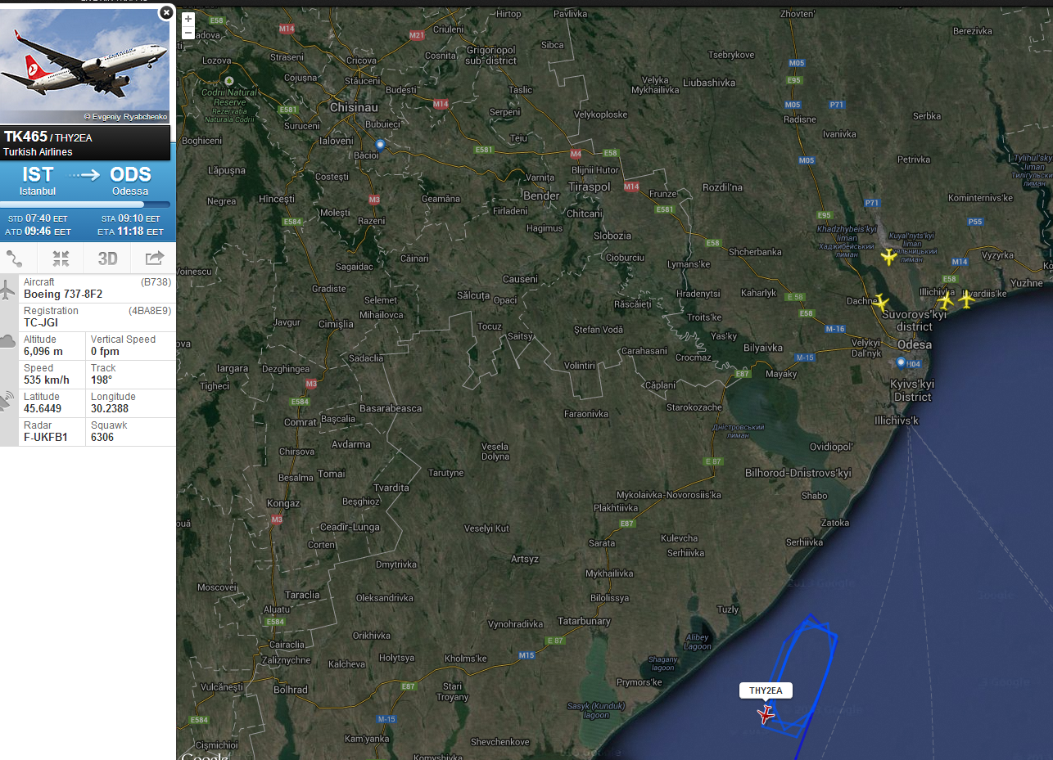The image size is (1053, 760).
Task: Select the red THY2EA aircraft on the map
Action: pyautogui.click(x=766, y=715)
